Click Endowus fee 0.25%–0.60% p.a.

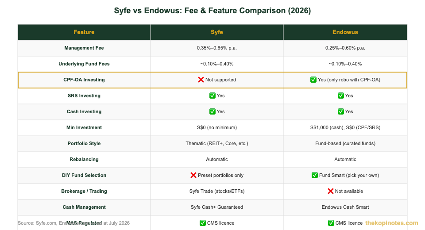pos(345,48)
